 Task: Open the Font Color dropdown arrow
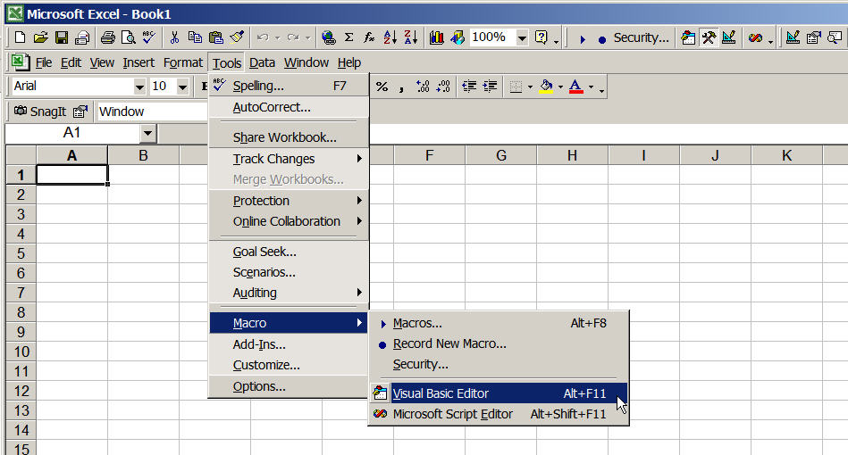click(591, 87)
